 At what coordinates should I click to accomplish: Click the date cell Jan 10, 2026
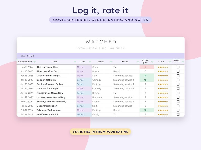tap(27, 71)
